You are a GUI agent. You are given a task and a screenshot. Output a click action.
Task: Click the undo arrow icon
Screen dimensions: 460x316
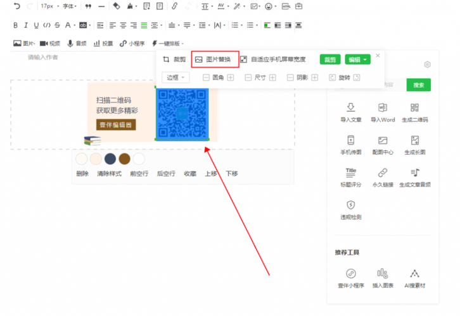tap(17, 6)
